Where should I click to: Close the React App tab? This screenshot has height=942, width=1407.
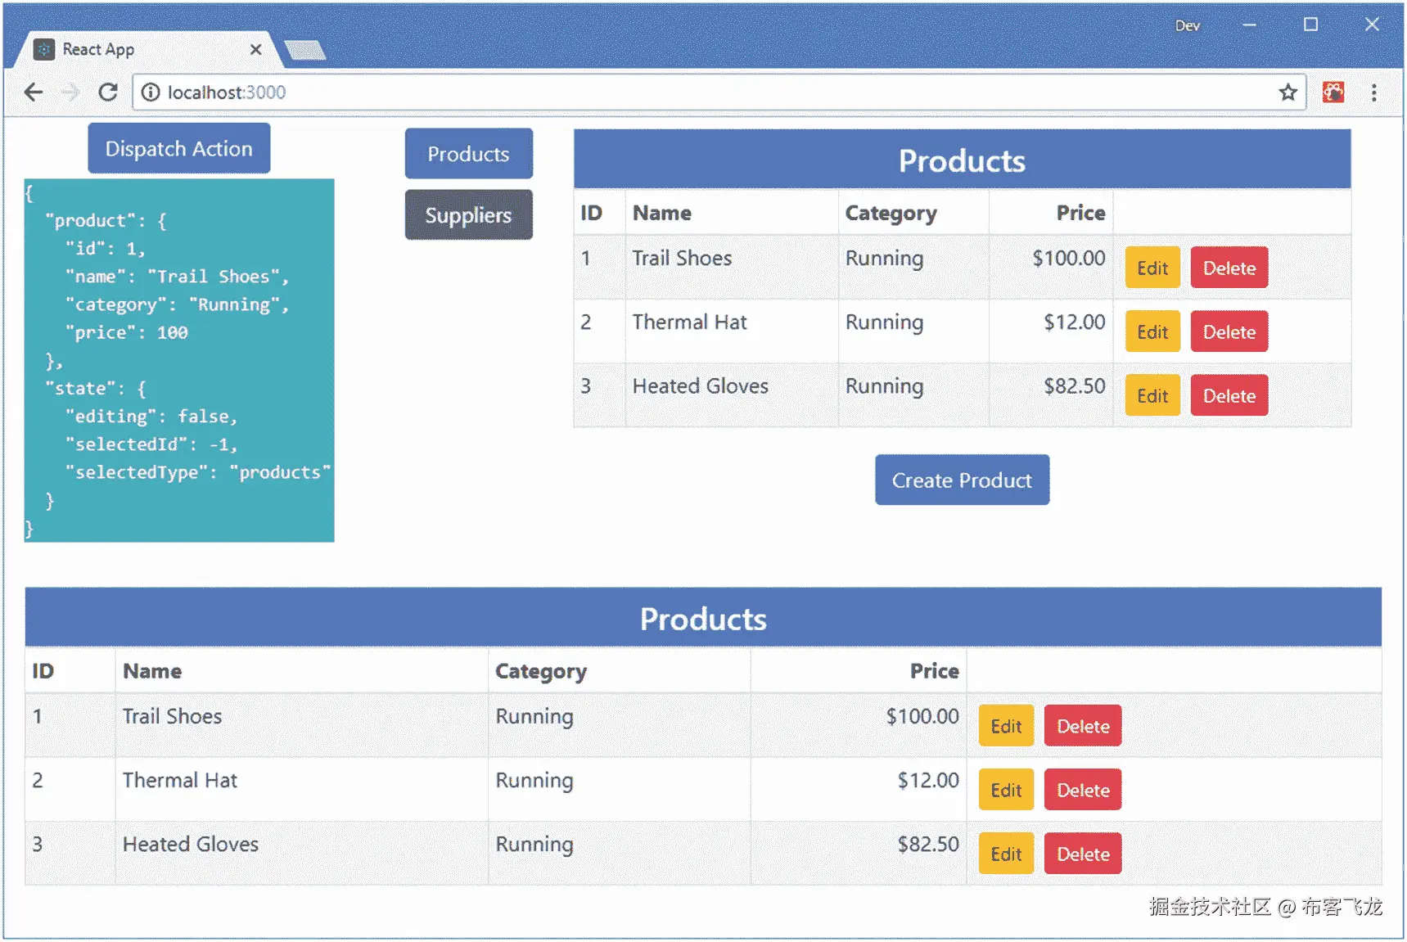tap(256, 50)
